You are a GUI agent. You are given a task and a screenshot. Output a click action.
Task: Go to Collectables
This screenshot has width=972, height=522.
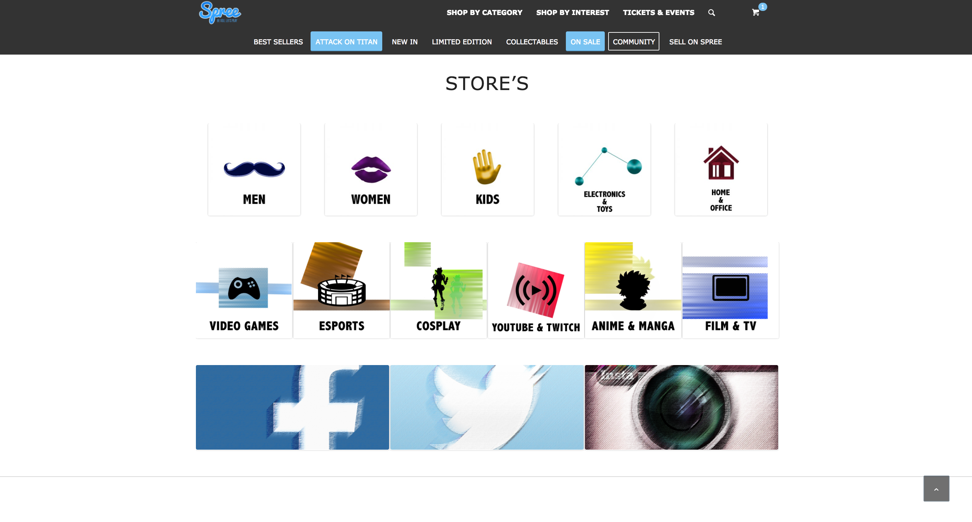532,42
